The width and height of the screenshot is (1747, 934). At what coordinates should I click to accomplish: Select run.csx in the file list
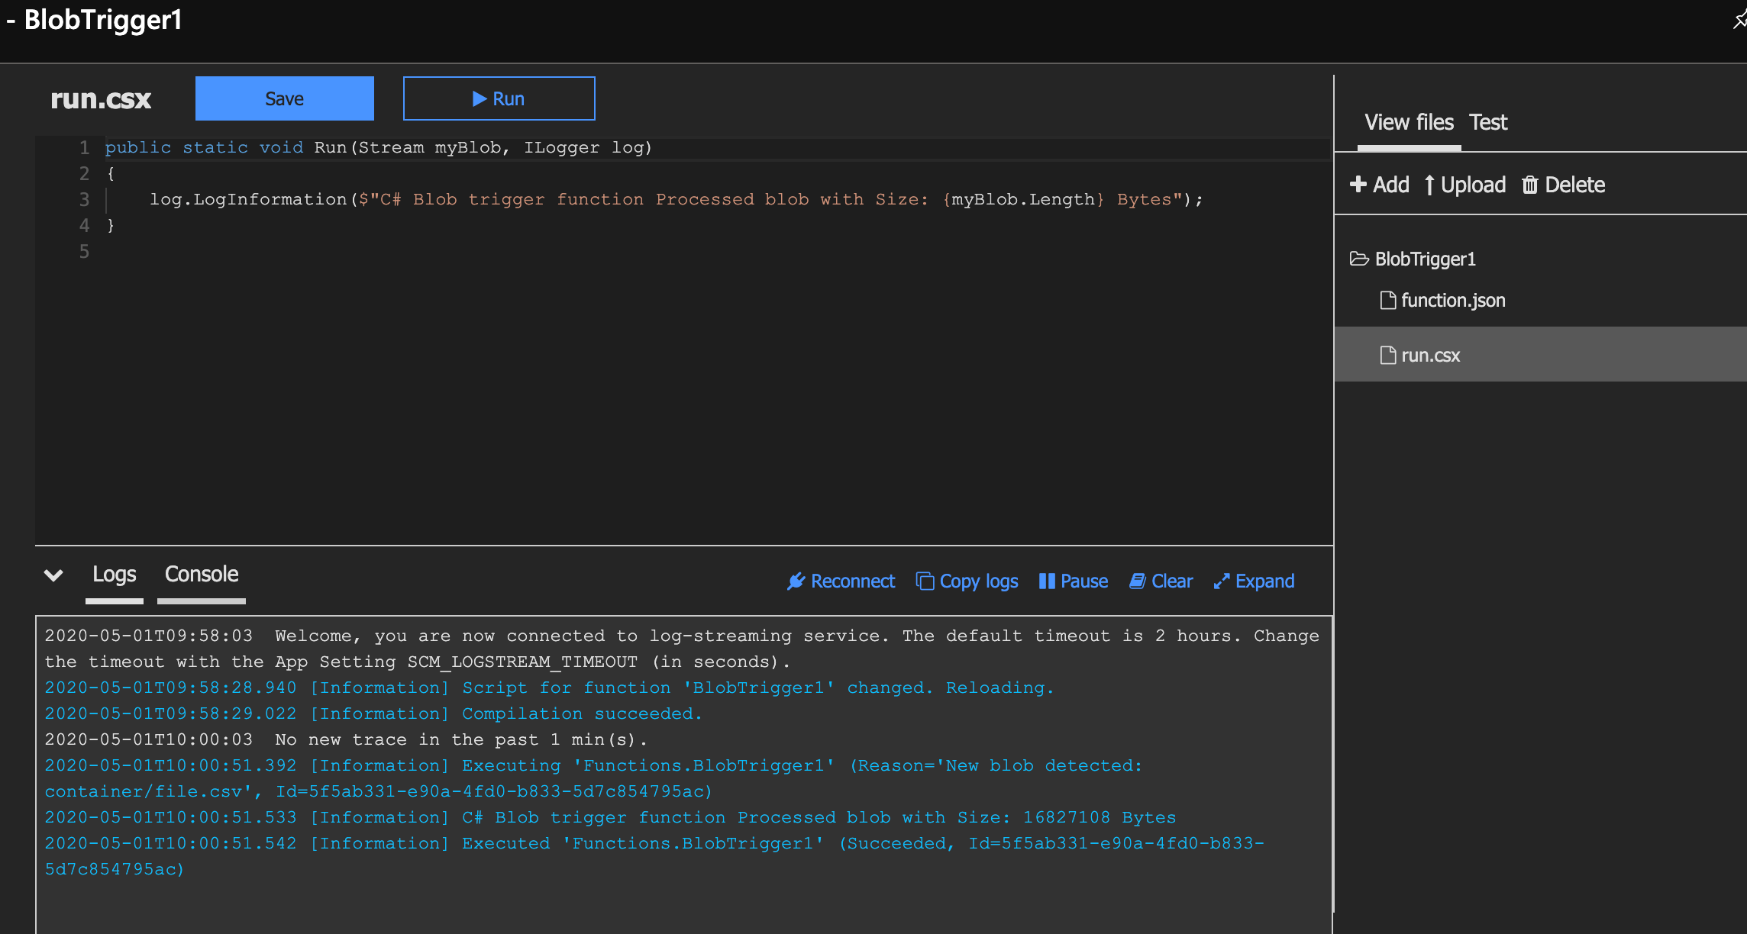point(1540,355)
